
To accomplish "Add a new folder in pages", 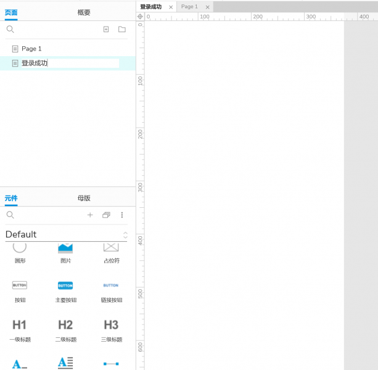I will [x=122, y=29].
